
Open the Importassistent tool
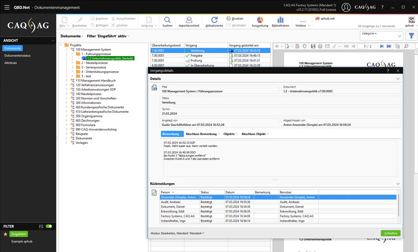pyautogui.click(x=189, y=20)
